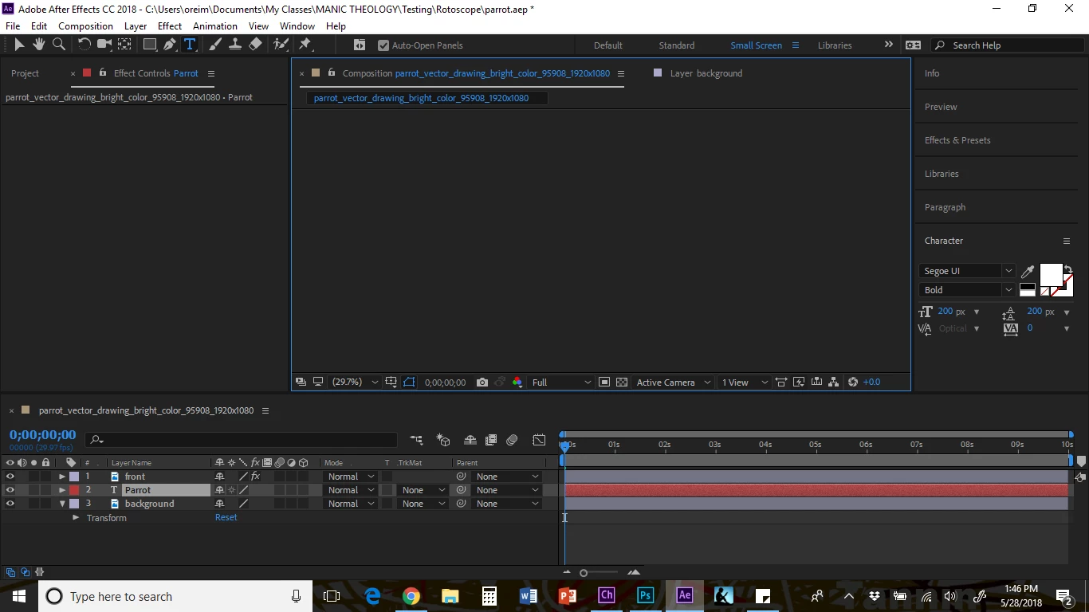This screenshot has width=1089, height=612.
Task: Toggle the fx switch on front layer
Action: click(x=256, y=477)
